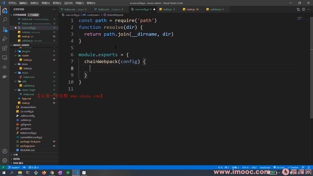Open the Explorer view in activity bar
The height and width of the screenshot is (176, 313).
coord(4,10)
